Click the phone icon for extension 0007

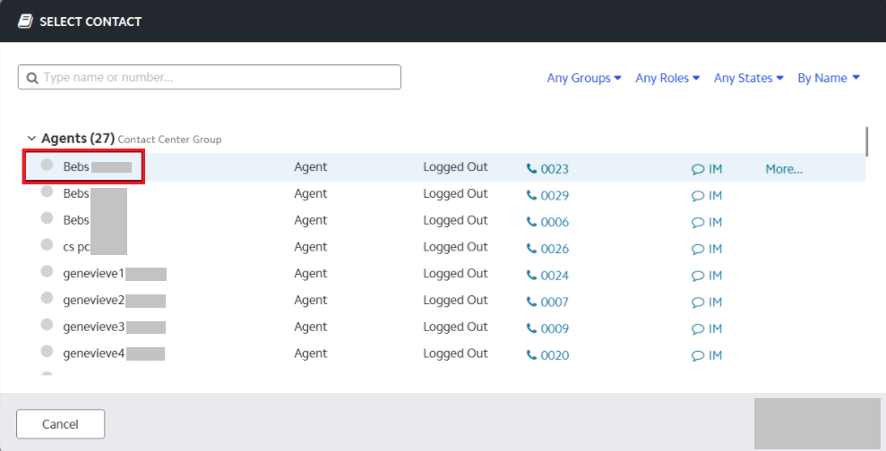(531, 302)
